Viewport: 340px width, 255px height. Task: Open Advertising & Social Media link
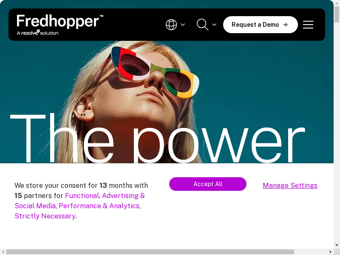point(80,201)
